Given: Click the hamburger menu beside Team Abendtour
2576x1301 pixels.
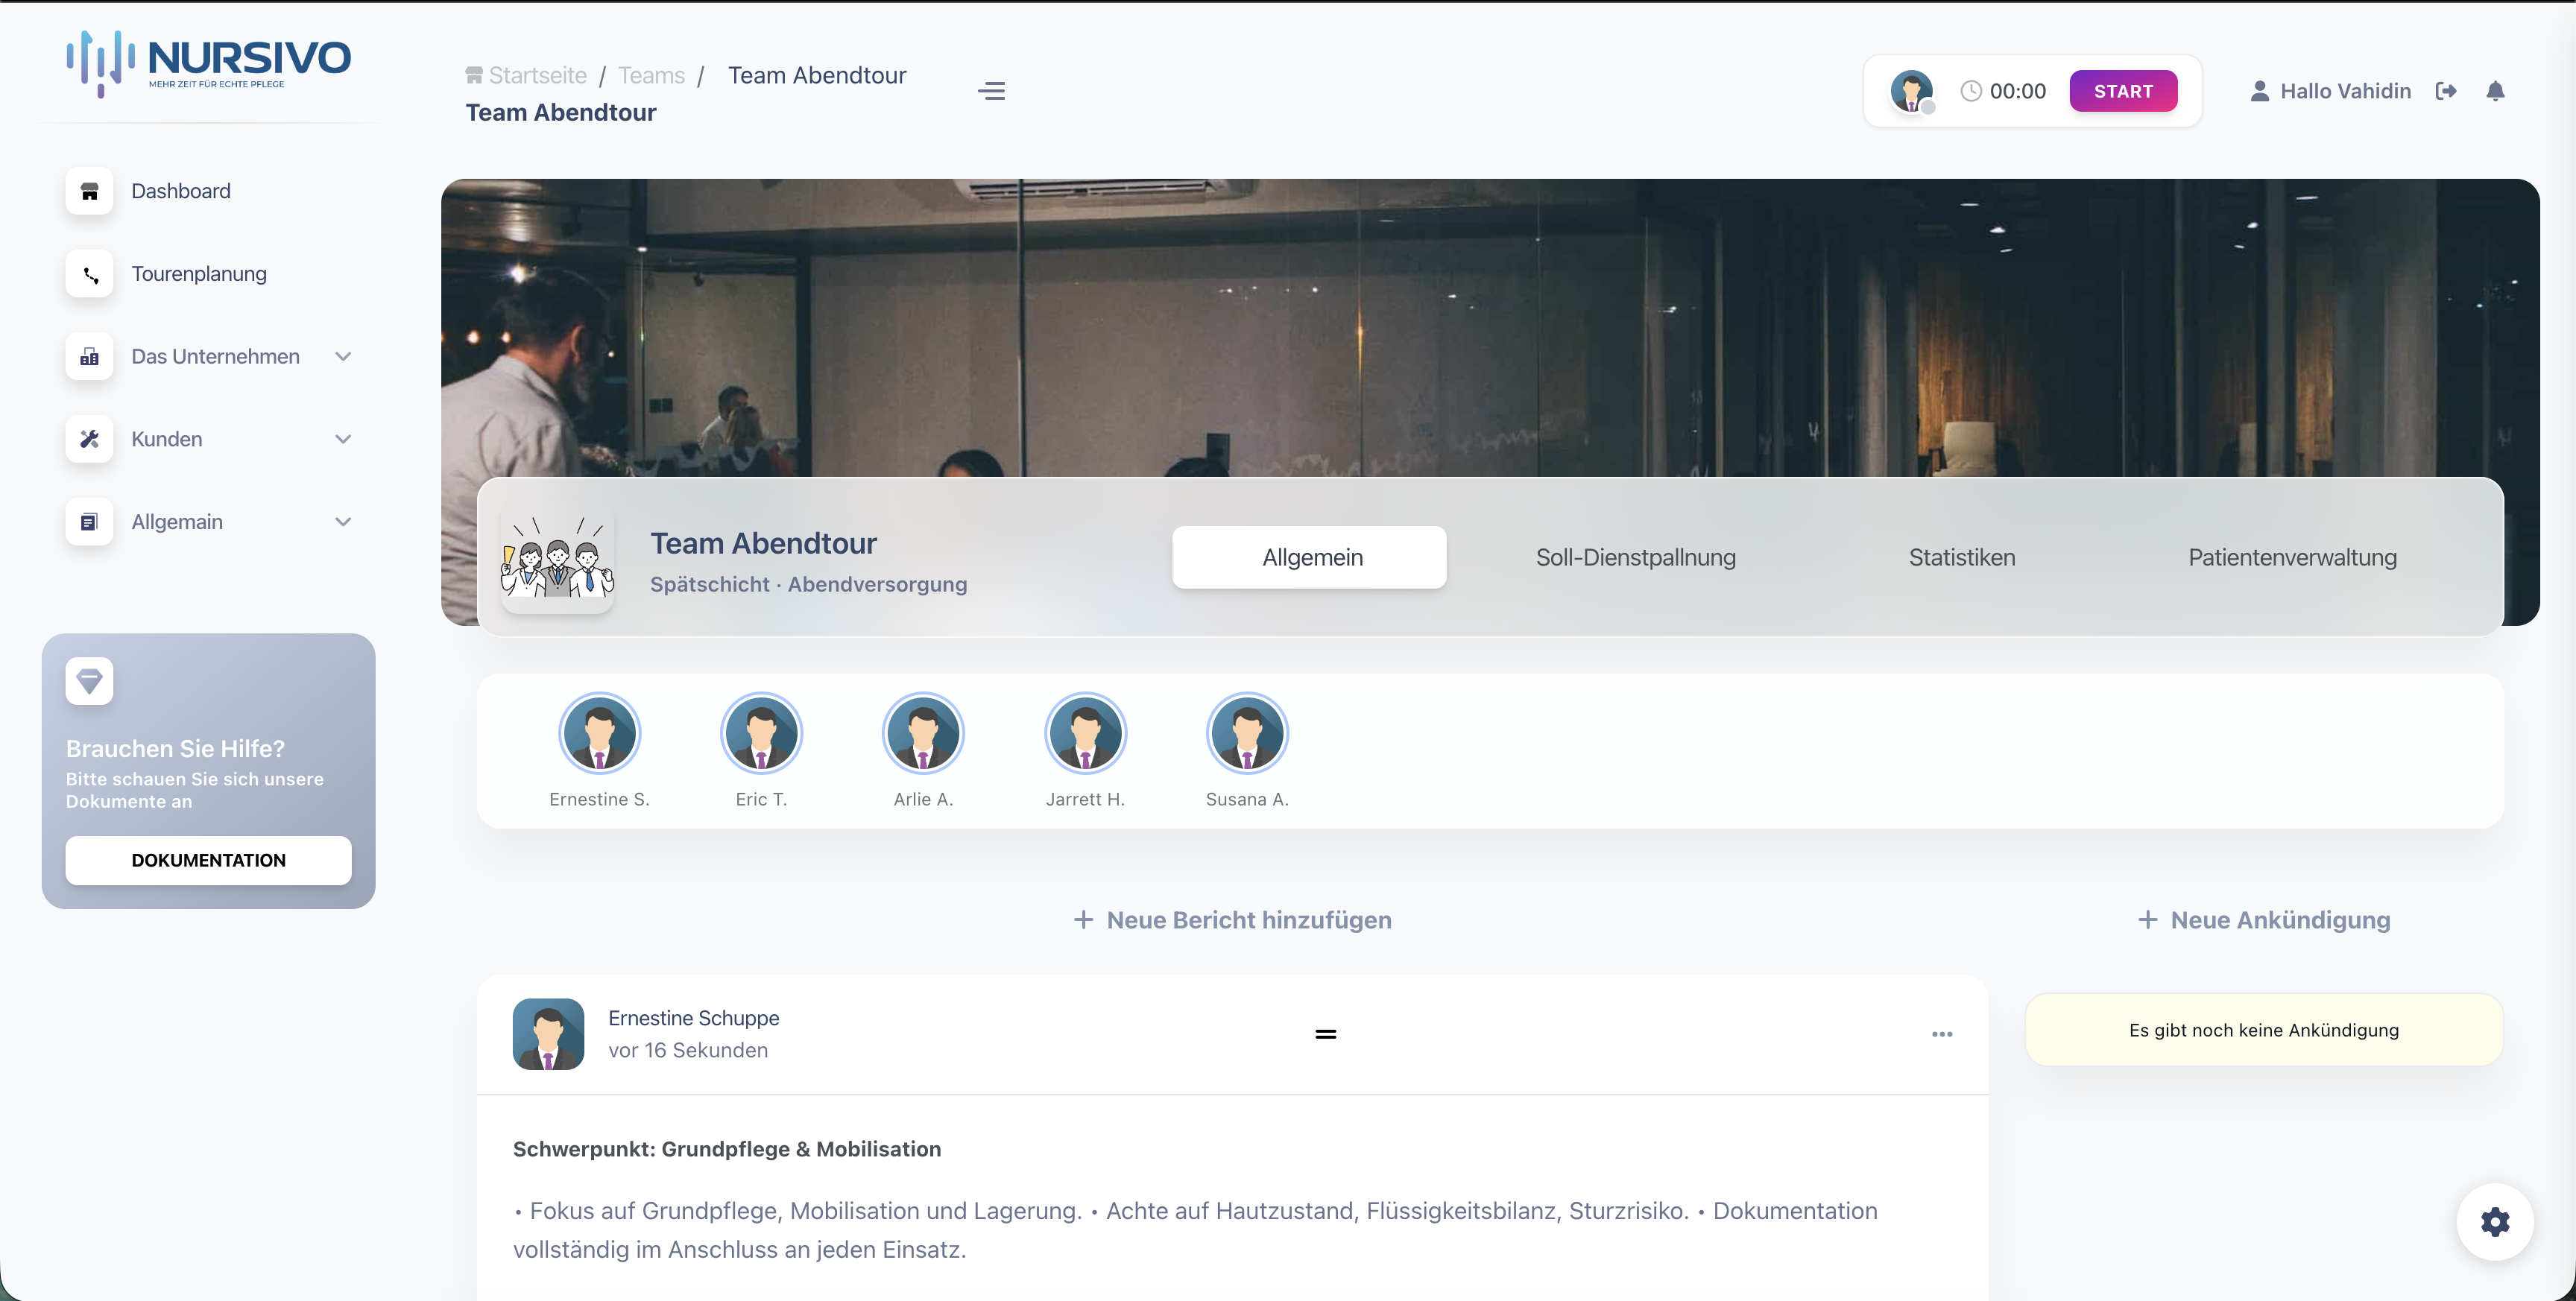Looking at the screenshot, I should point(991,90).
